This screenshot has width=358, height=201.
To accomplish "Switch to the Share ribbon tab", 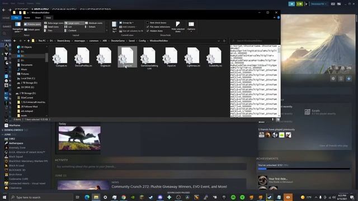I will (x=37, y=17).
